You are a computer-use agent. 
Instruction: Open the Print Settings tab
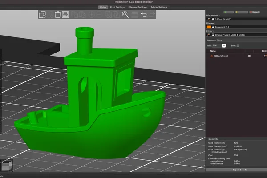[117, 7]
